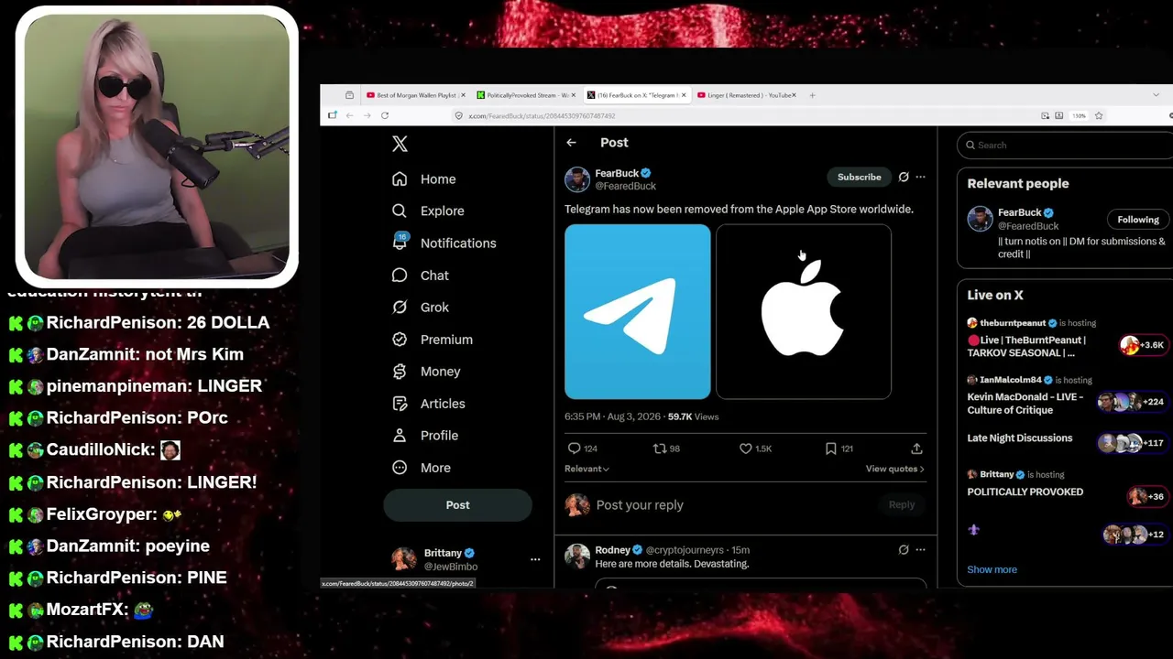Switch to Linger (Remastered) YouTube tab
The width and height of the screenshot is (1173, 659).
(x=746, y=95)
